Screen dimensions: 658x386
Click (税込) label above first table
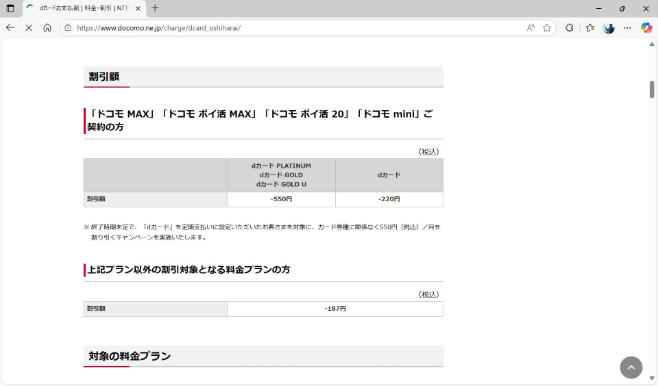coord(428,152)
